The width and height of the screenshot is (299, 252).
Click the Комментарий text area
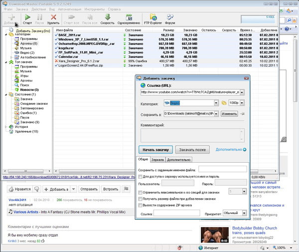pyautogui.click(x=192, y=135)
